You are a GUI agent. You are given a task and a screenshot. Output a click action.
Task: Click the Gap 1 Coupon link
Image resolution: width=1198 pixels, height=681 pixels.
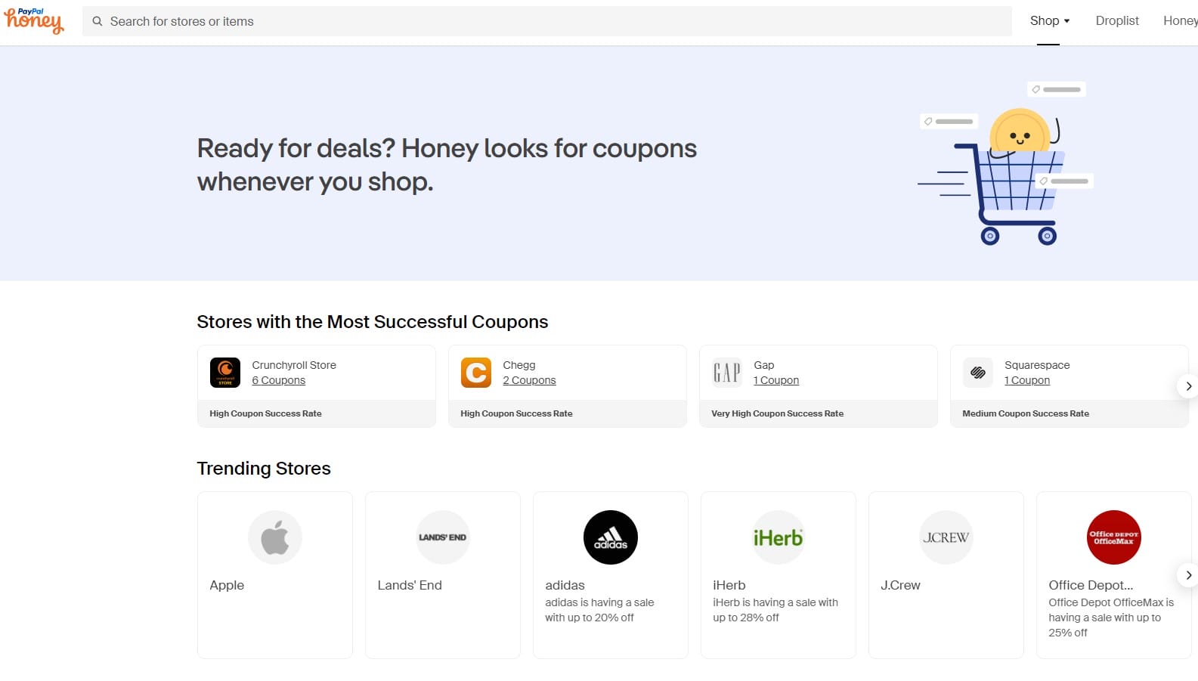pos(776,381)
